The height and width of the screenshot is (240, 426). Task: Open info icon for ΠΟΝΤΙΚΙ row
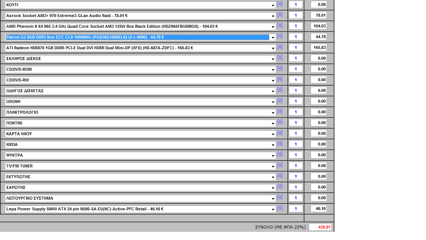coord(280,122)
